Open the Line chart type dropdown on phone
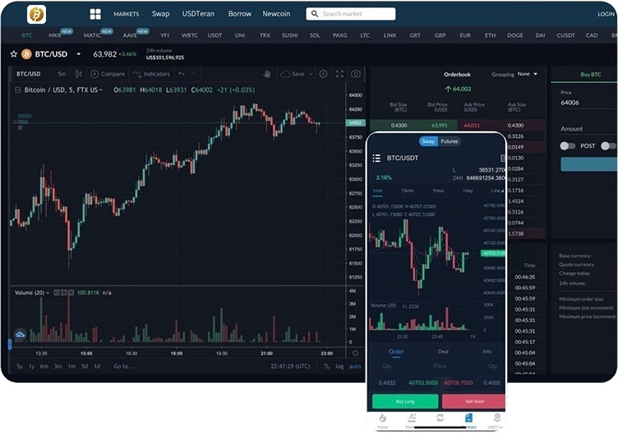618x433 pixels. tap(497, 191)
